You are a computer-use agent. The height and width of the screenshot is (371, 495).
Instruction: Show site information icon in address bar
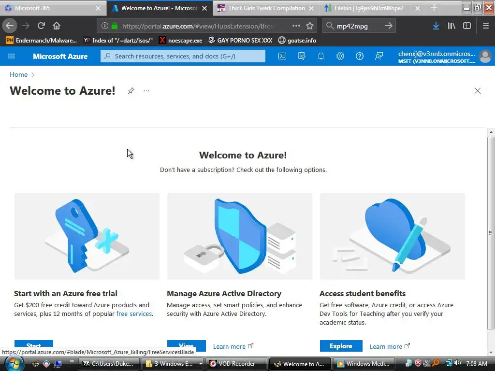[x=105, y=26]
